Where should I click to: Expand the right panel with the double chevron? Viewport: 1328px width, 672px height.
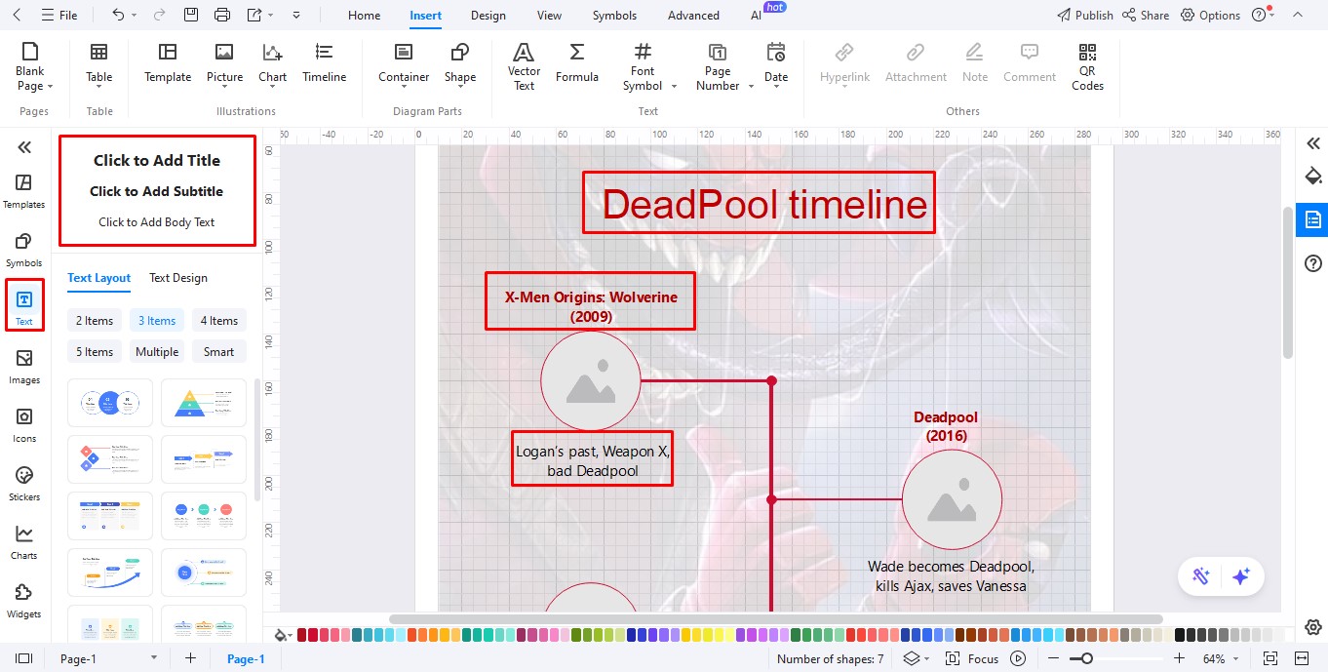tap(1312, 143)
